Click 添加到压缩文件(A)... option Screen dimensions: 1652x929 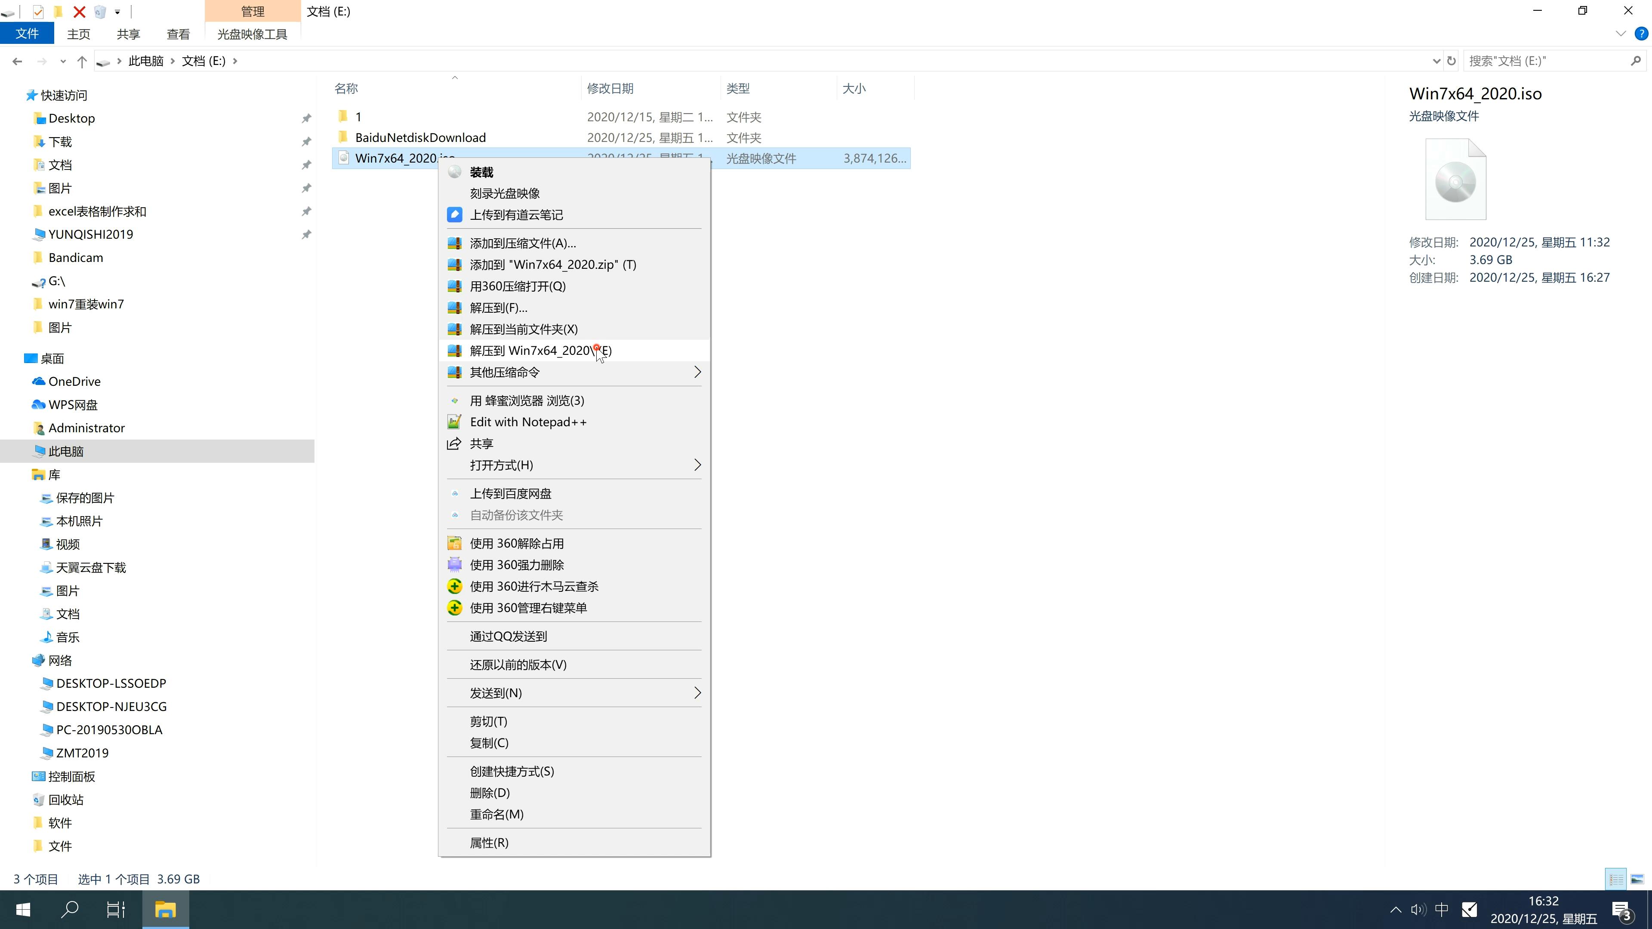(x=522, y=242)
